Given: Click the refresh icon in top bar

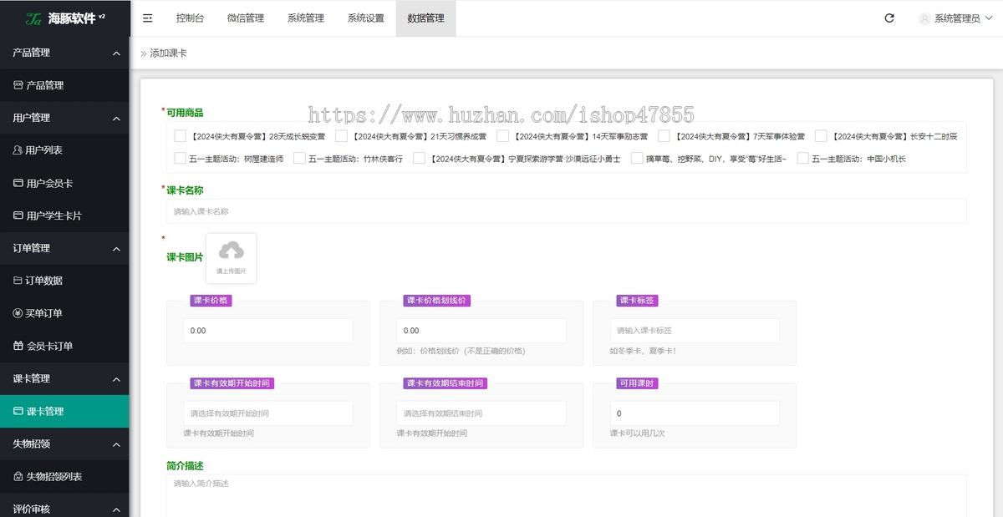Looking at the screenshot, I should tap(889, 18).
